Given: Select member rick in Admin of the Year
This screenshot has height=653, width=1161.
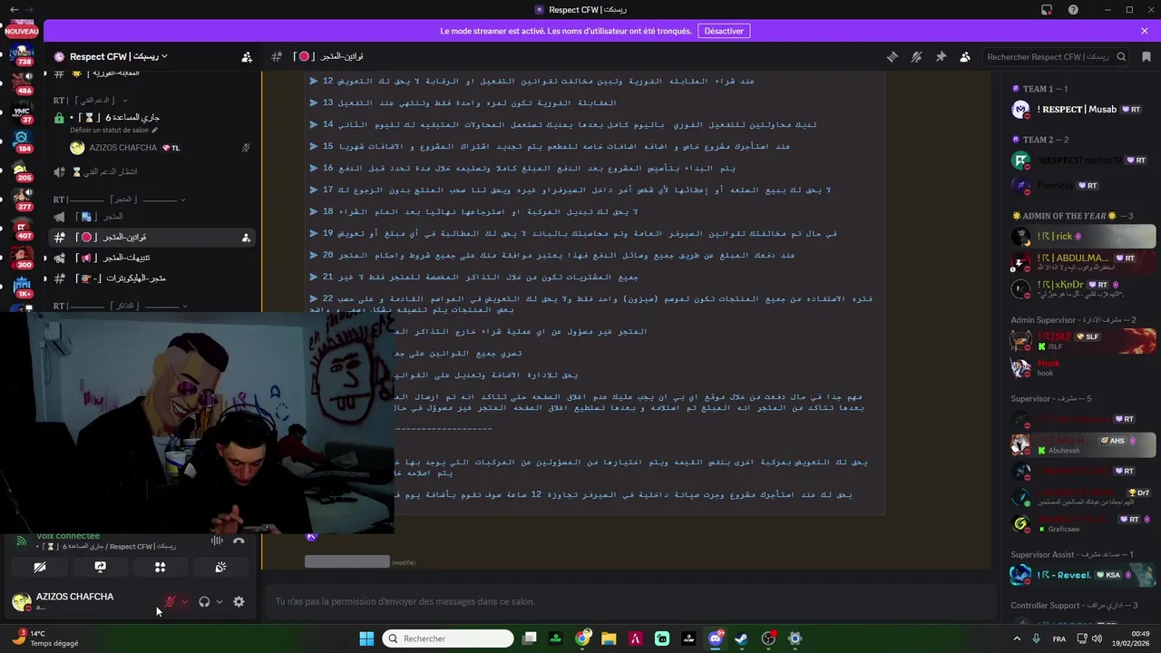Looking at the screenshot, I should point(1084,237).
